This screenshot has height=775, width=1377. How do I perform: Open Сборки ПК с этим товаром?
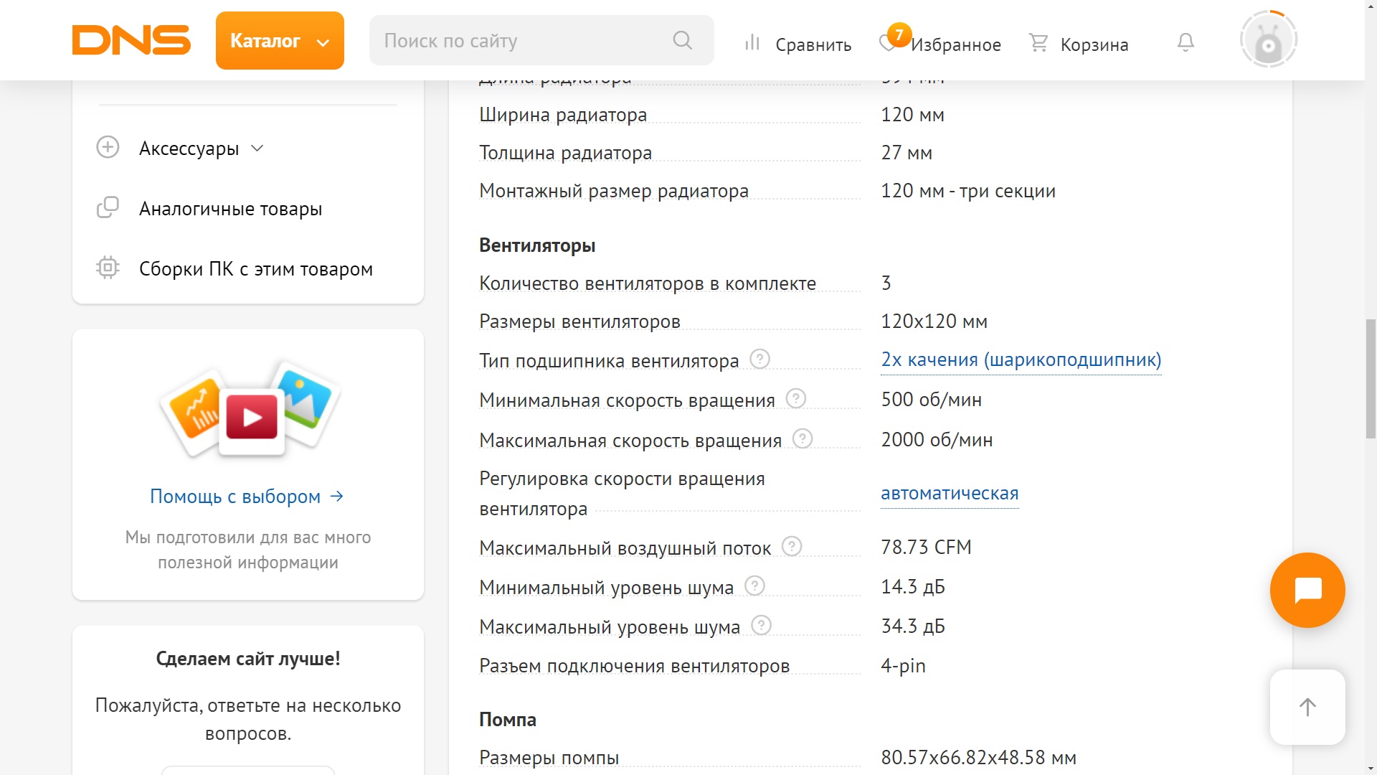coord(255,269)
